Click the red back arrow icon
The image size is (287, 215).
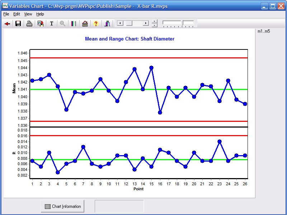(x=7, y=24)
